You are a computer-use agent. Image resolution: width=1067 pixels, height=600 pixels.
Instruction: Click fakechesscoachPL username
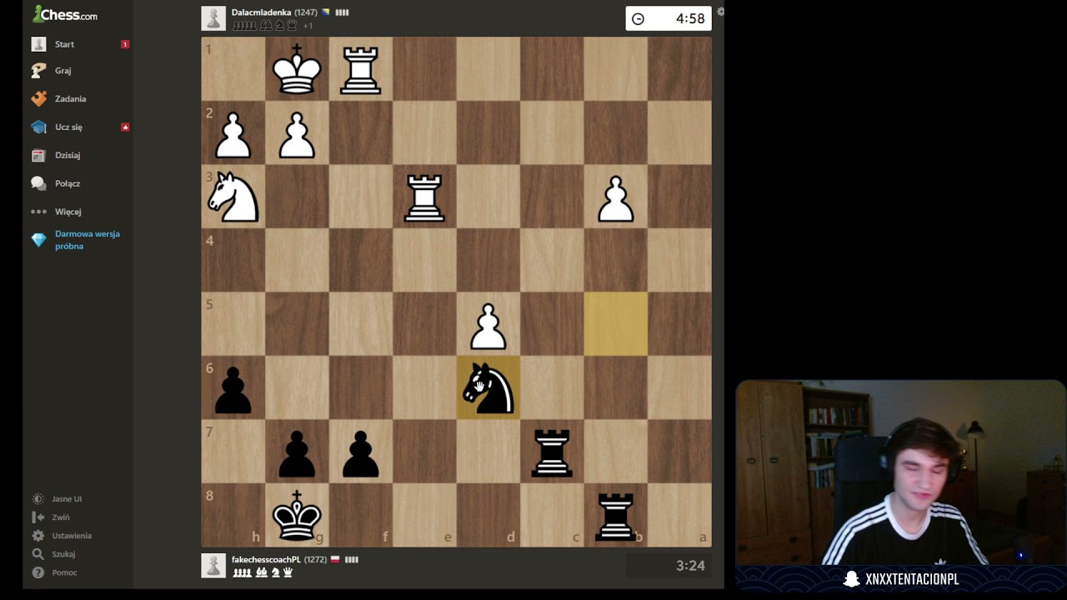click(x=266, y=559)
